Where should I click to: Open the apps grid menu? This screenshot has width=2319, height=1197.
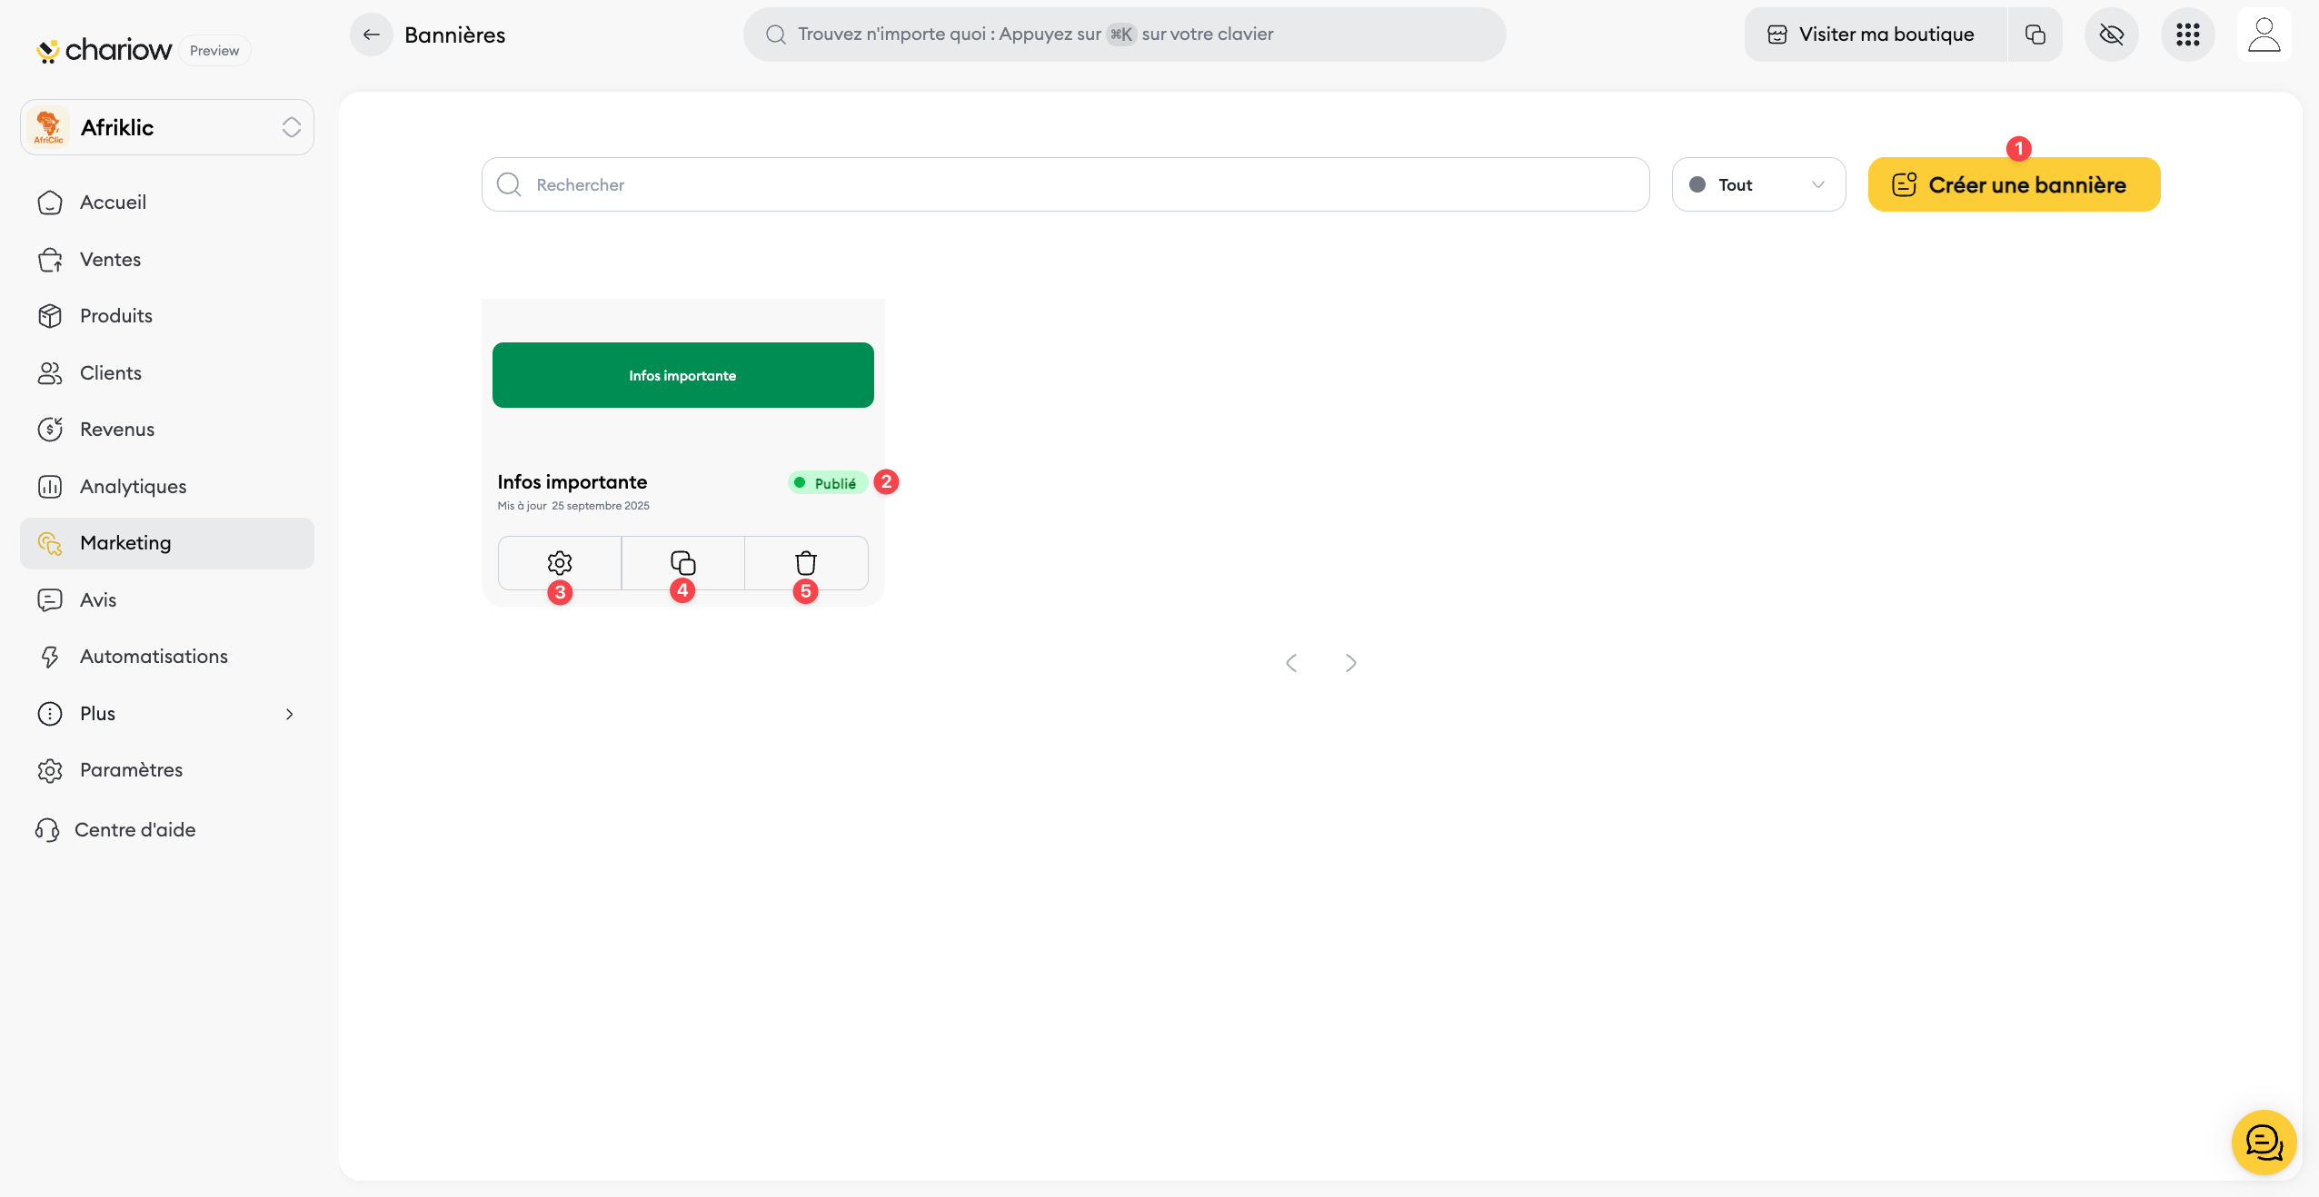2187,35
